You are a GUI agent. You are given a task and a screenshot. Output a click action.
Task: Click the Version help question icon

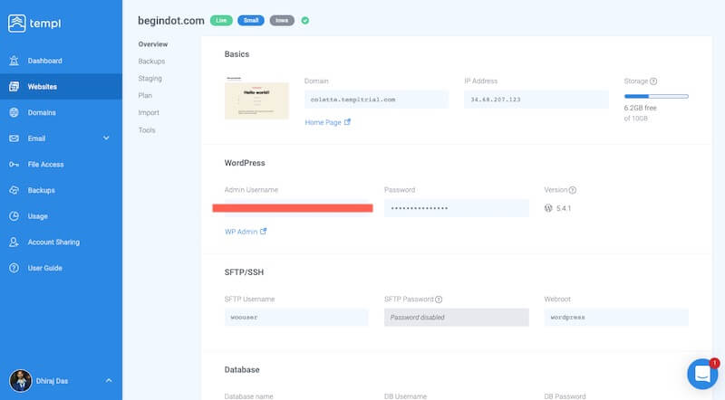point(573,190)
